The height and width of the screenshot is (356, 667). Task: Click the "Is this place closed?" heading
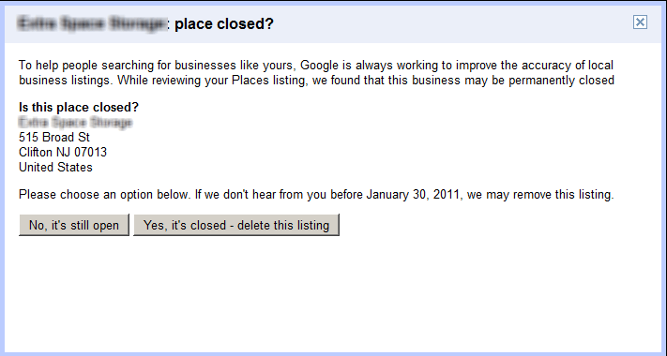pyautogui.click(x=79, y=107)
